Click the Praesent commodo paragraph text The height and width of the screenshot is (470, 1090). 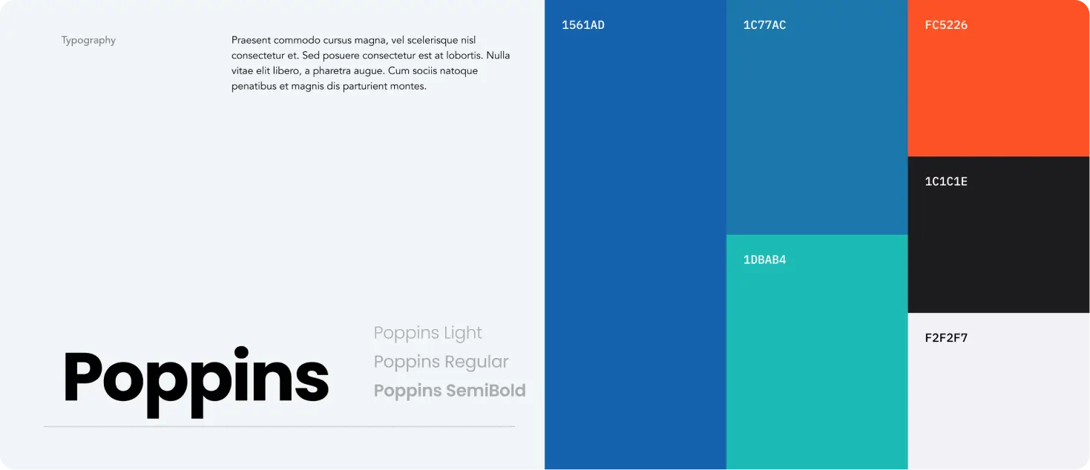tap(371, 63)
